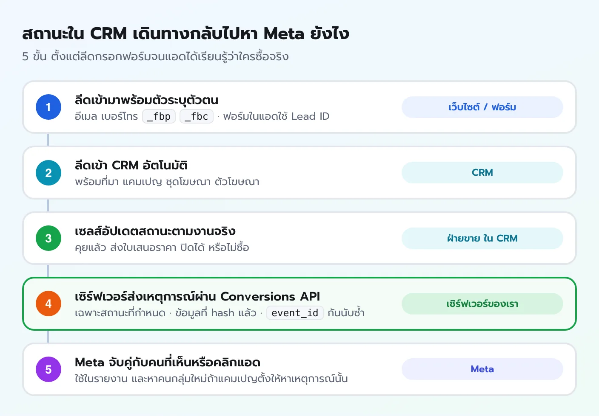Click the _fbc code tag
This screenshot has width=599, height=416.
click(197, 116)
